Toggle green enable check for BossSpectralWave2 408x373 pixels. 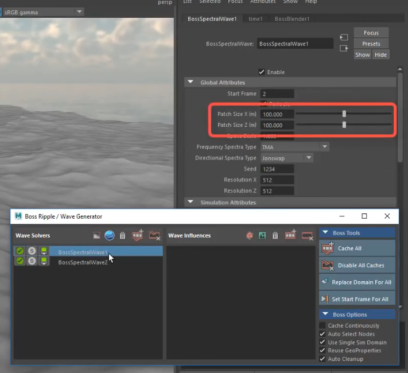(x=20, y=261)
